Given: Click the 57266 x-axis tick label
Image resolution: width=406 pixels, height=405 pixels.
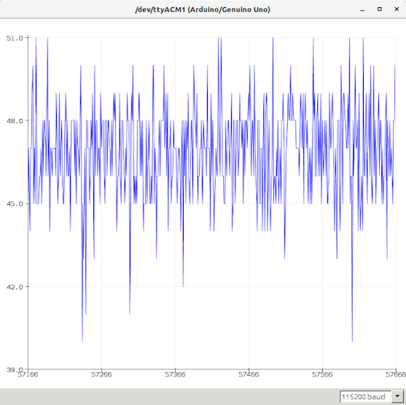Looking at the screenshot, I should (101, 374).
